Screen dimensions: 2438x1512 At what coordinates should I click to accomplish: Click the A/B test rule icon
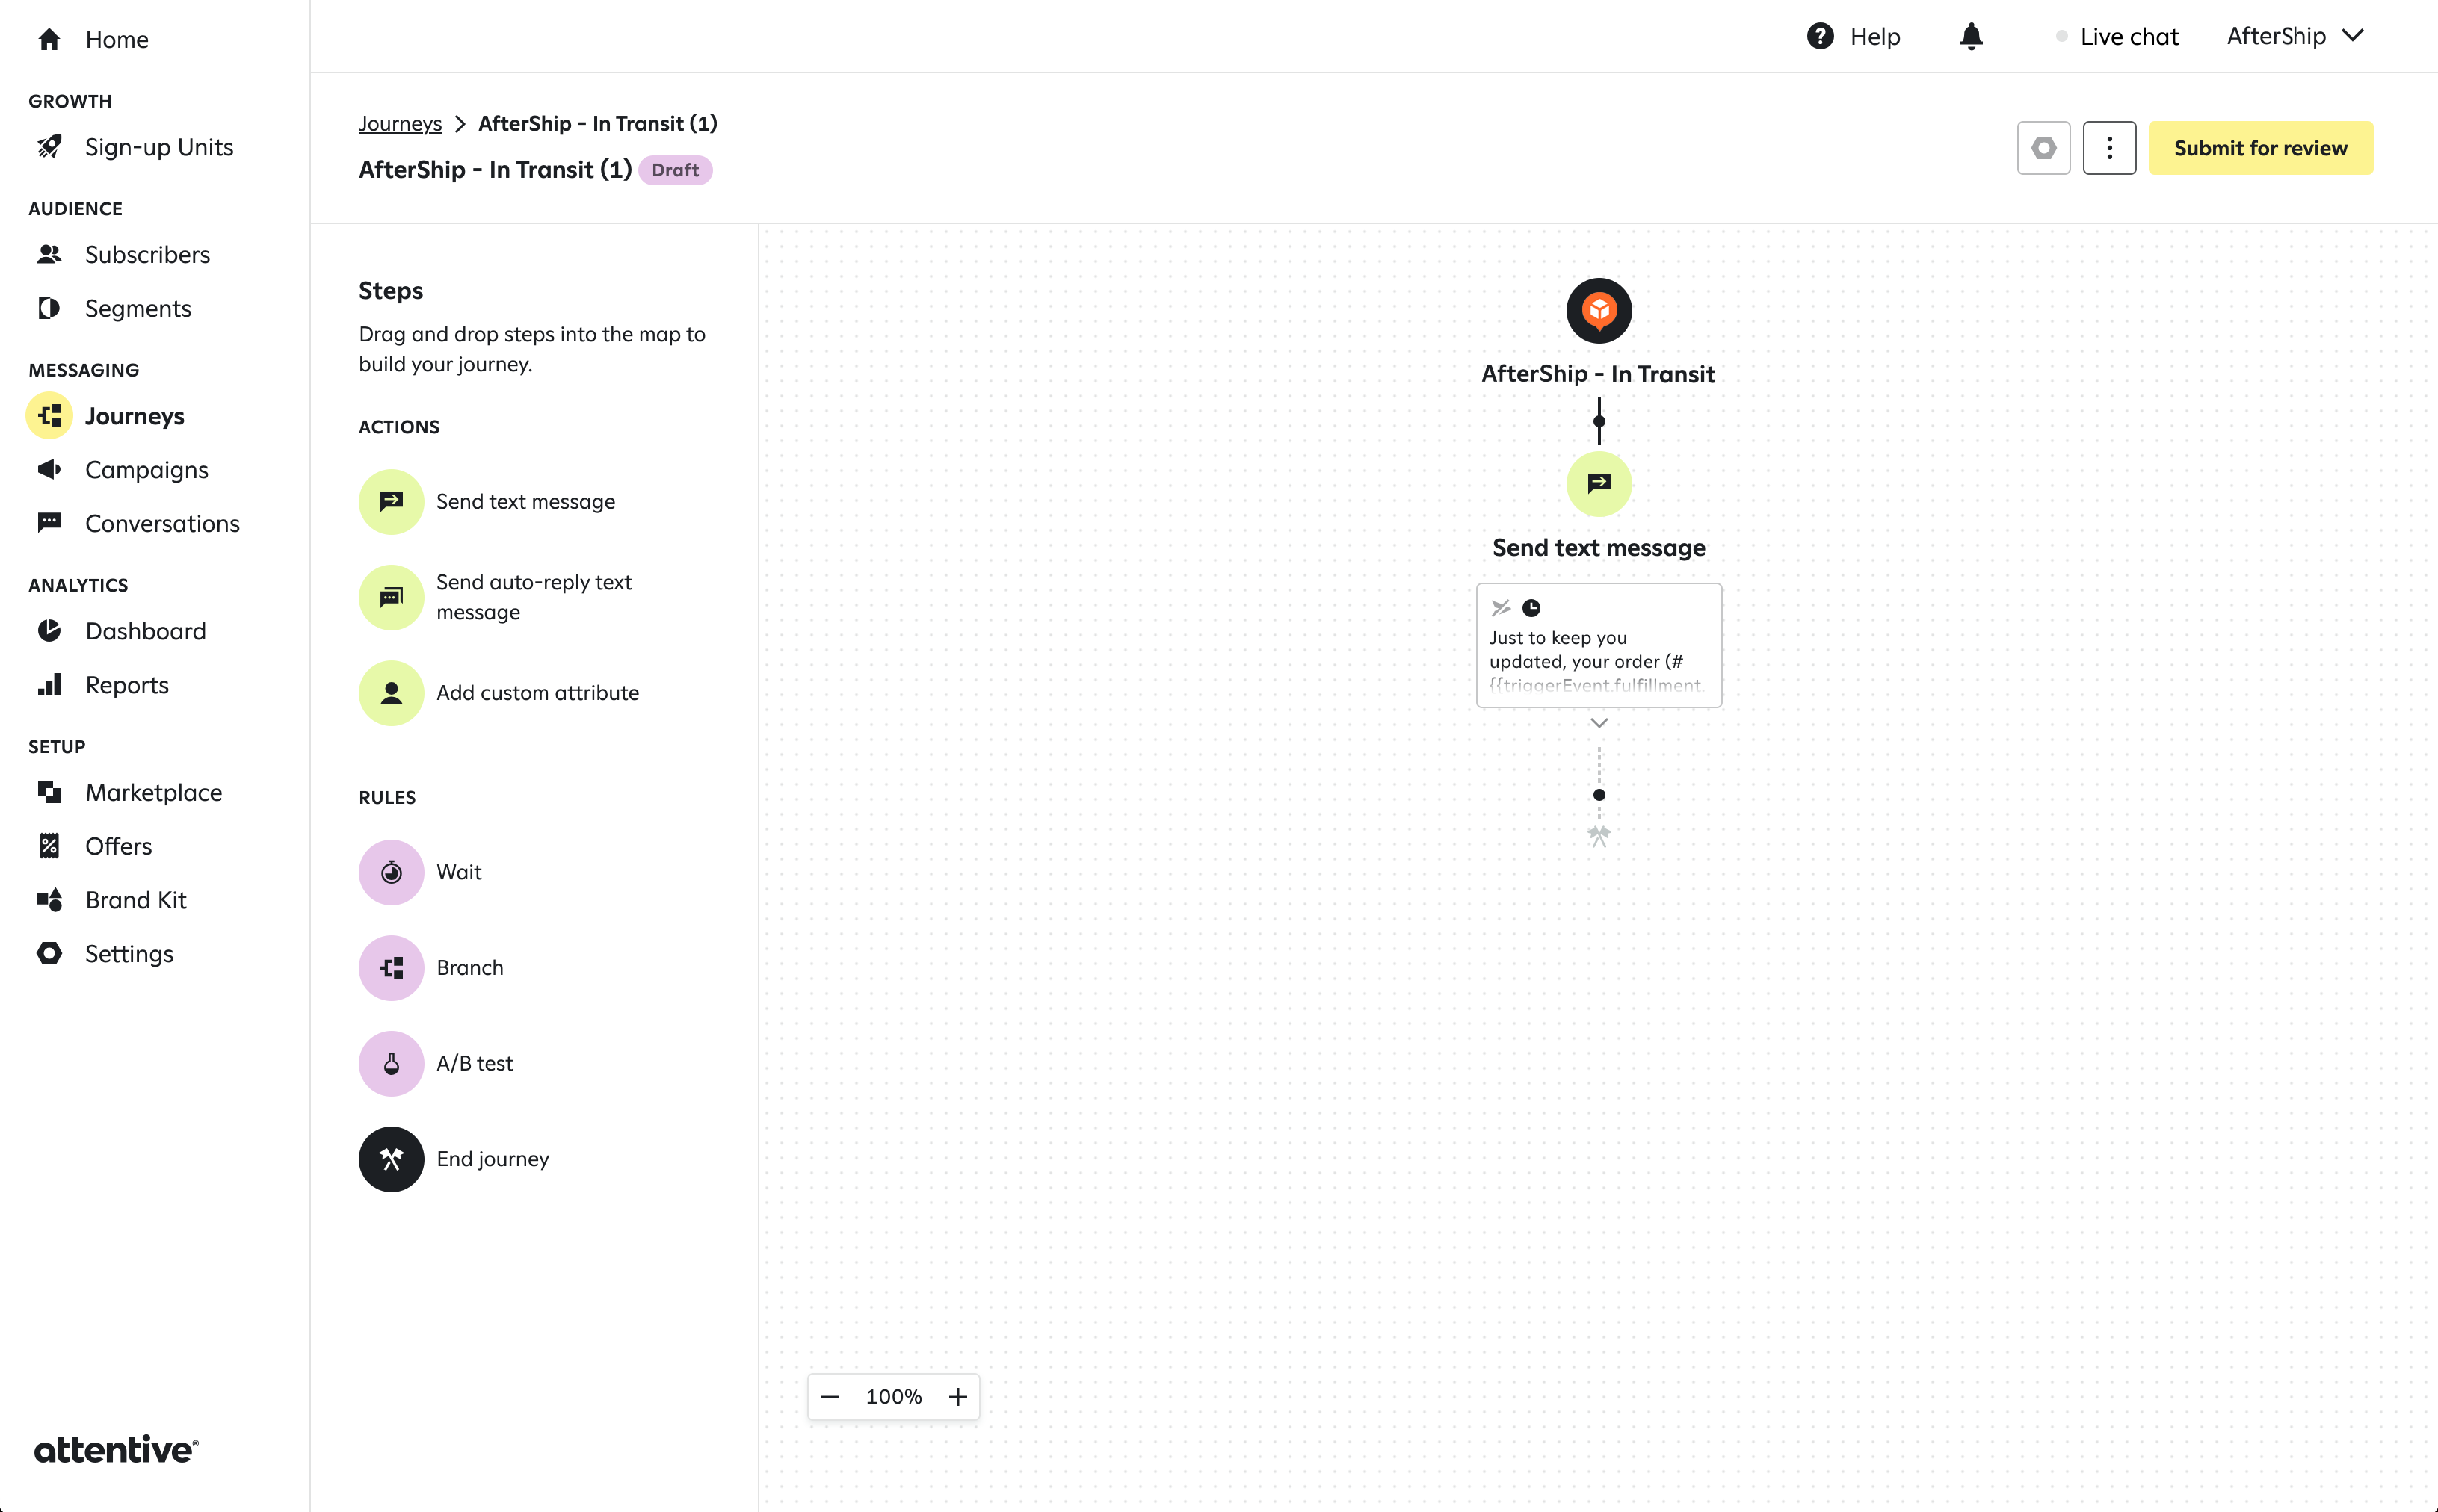pyautogui.click(x=390, y=1062)
